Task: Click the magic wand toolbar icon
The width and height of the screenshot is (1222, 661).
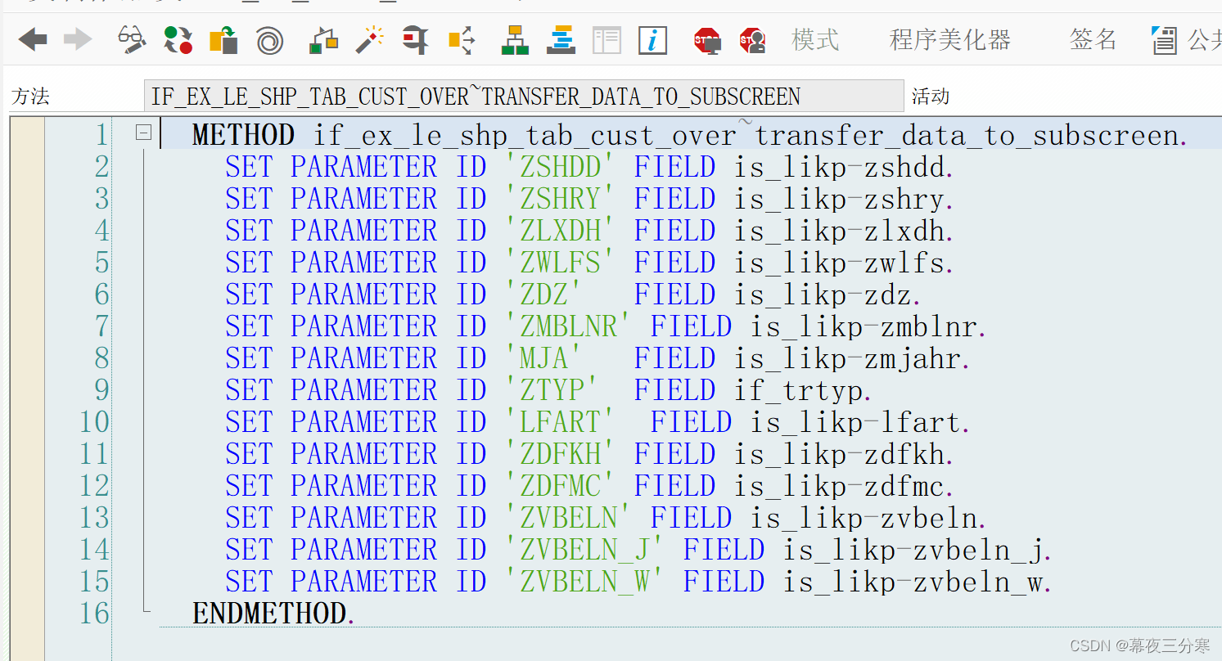Action: coord(368,38)
